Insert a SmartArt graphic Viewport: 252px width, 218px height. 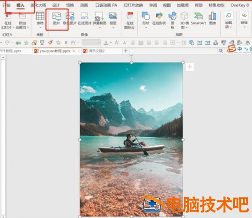pos(198,19)
